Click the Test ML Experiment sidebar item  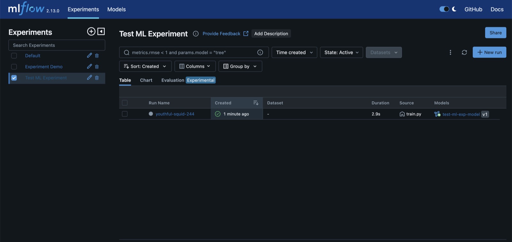click(46, 78)
